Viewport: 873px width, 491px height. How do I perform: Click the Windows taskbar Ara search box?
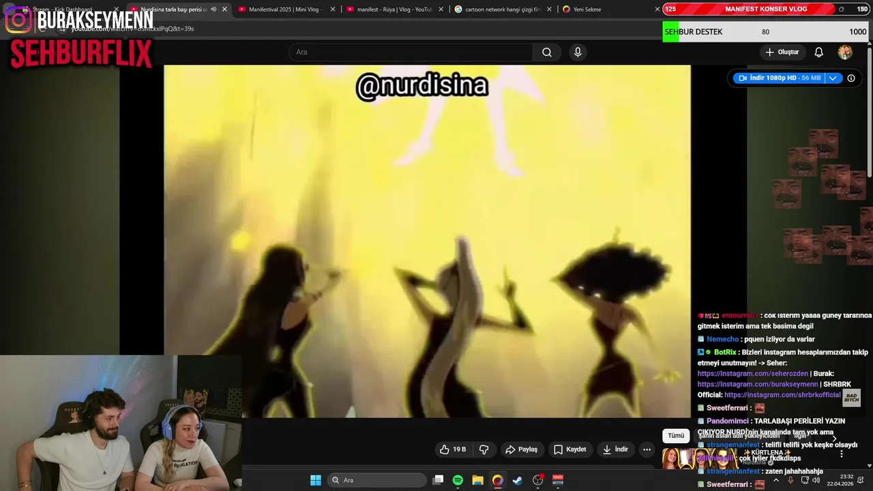click(376, 480)
